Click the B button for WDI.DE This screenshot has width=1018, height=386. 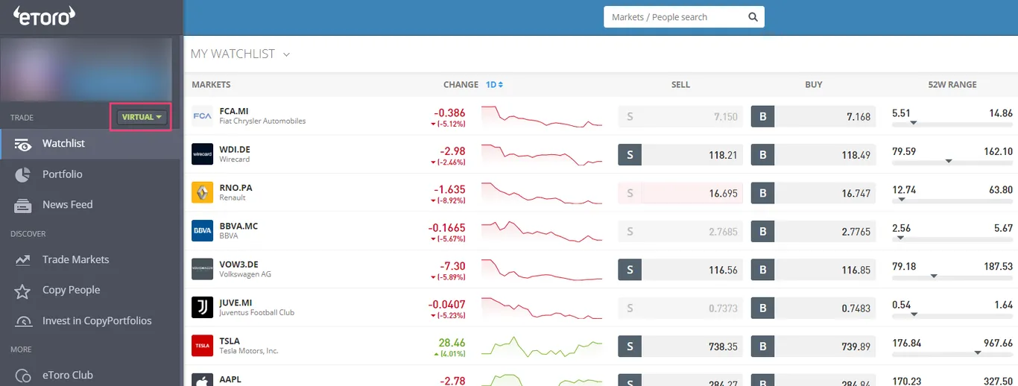click(x=762, y=155)
